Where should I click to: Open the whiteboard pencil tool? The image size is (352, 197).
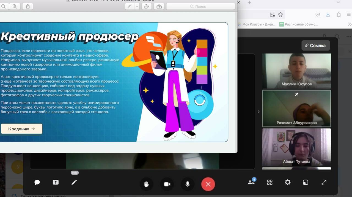(74, 182)
